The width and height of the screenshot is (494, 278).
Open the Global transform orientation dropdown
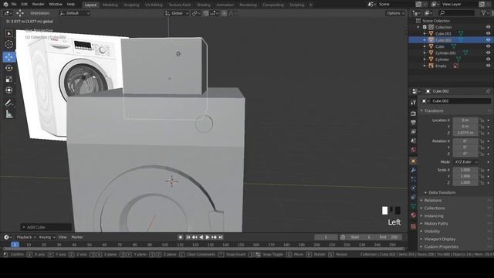coord(177,13)
